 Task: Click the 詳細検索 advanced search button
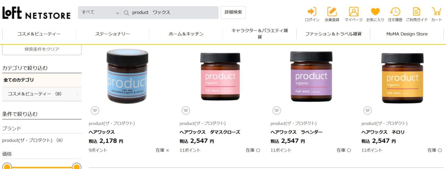233,12
